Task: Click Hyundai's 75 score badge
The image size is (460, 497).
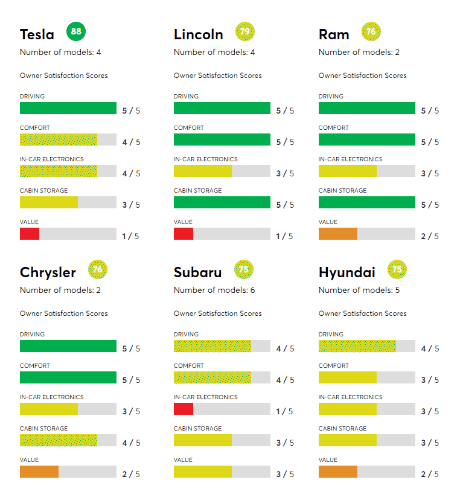Action: 397,269
